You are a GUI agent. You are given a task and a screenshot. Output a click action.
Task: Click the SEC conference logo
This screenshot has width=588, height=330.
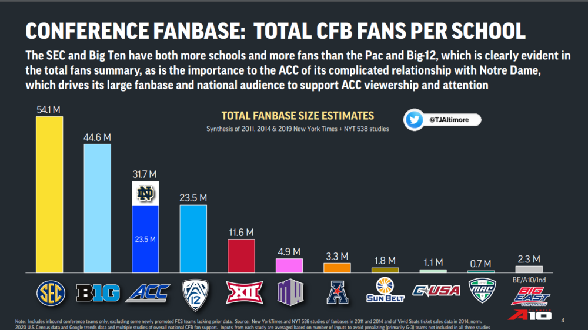tap(49, 291)
